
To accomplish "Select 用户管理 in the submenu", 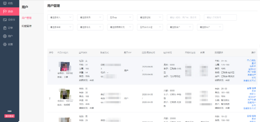I will (27, 18).
